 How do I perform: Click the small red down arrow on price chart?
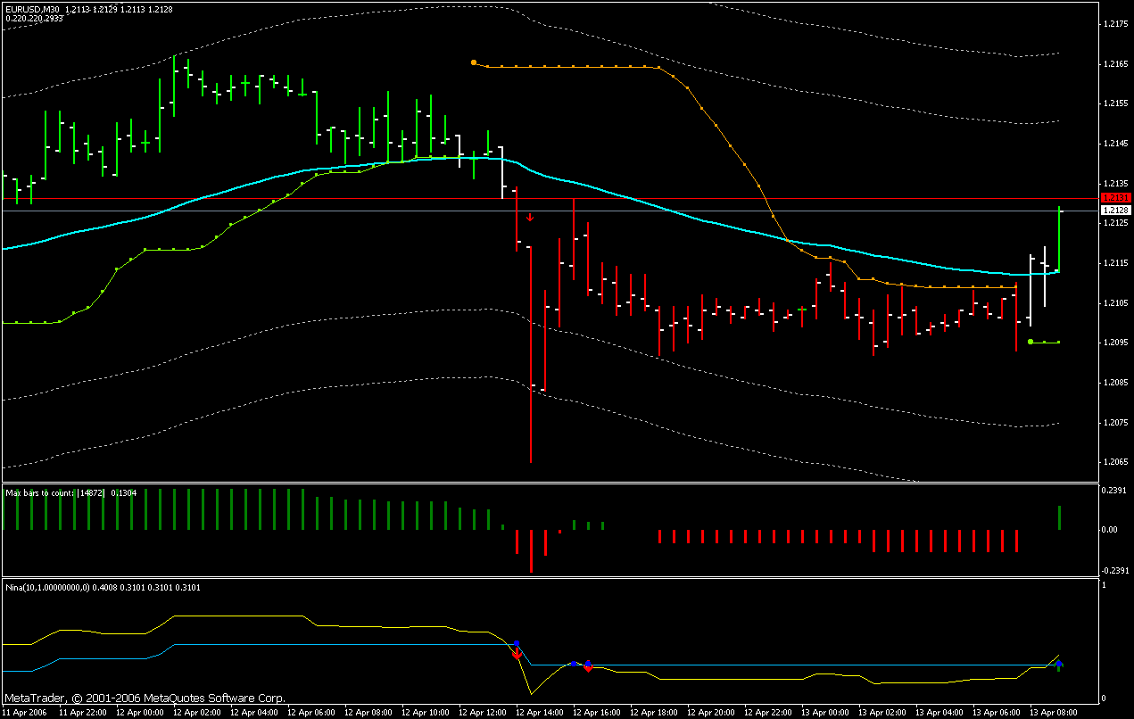(530, 217)
